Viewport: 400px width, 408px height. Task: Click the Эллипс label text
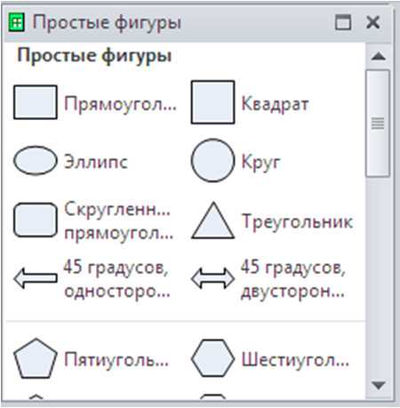click(x=96, y=162)
